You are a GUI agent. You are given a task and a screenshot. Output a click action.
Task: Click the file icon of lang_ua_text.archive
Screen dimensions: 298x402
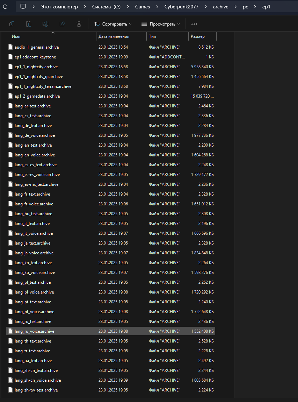click(x=10, y=360)
